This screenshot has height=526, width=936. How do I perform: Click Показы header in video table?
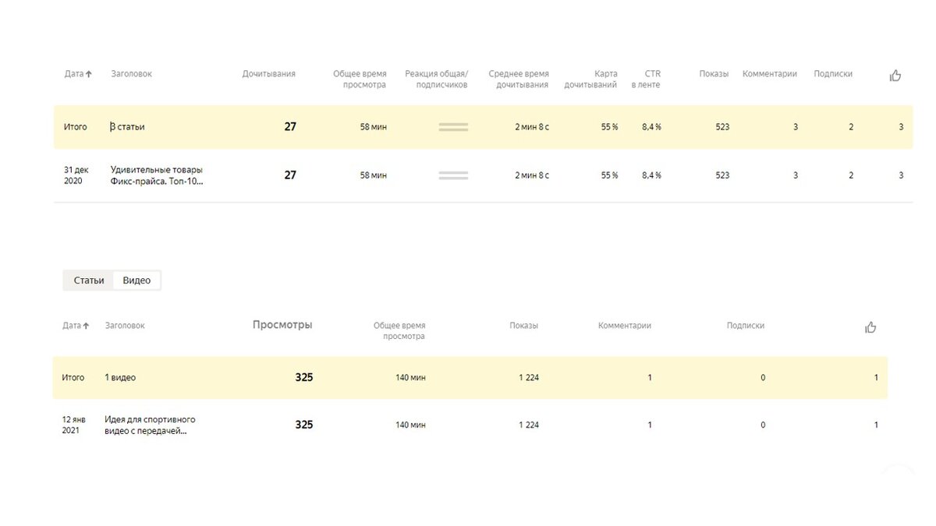[x=524, y=326]
